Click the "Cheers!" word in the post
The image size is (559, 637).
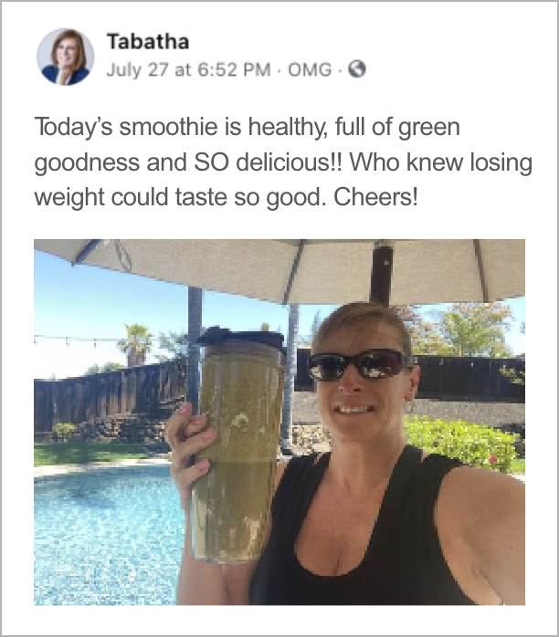point(375,197)
